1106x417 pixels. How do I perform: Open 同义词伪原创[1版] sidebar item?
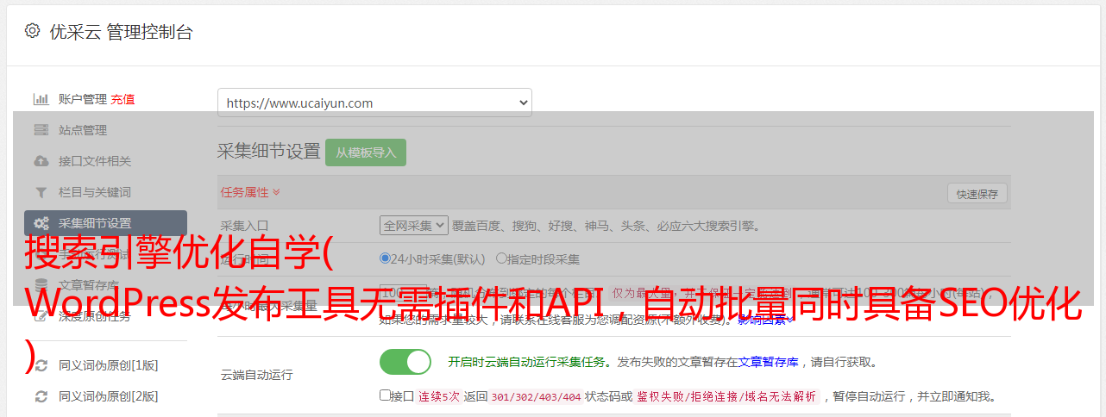coord(108,365)
